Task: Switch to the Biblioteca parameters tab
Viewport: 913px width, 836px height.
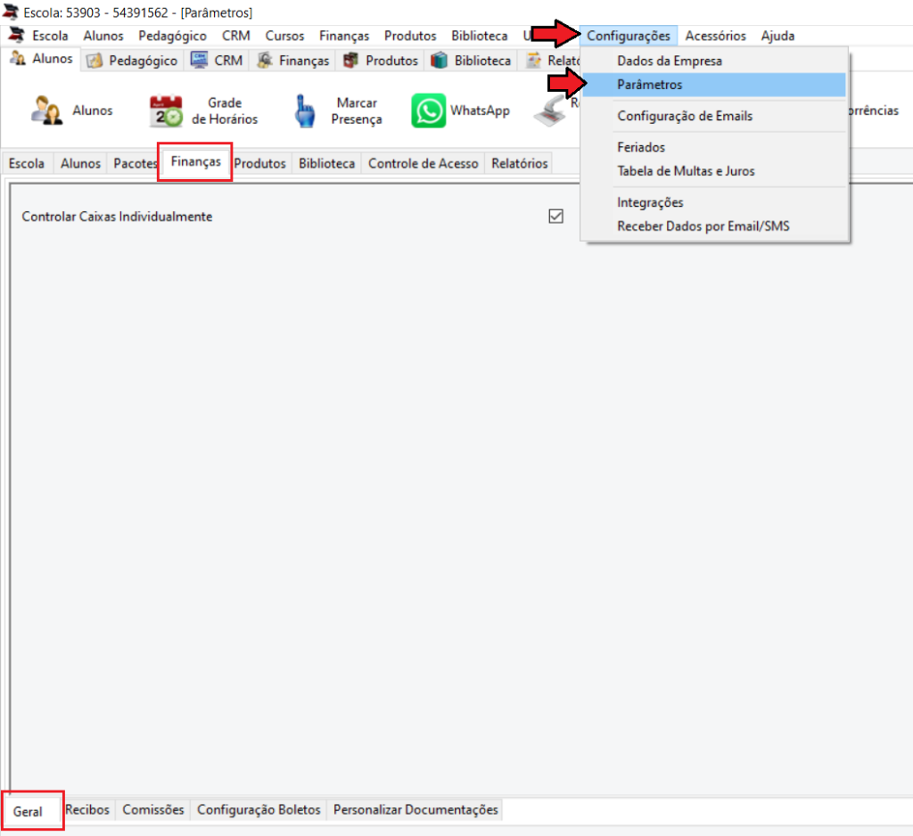Action: pyautogui.click(x=326, y=164)
